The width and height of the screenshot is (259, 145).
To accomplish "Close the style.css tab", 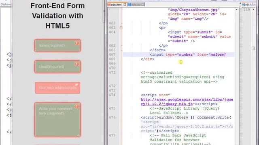I will [143, 4].
